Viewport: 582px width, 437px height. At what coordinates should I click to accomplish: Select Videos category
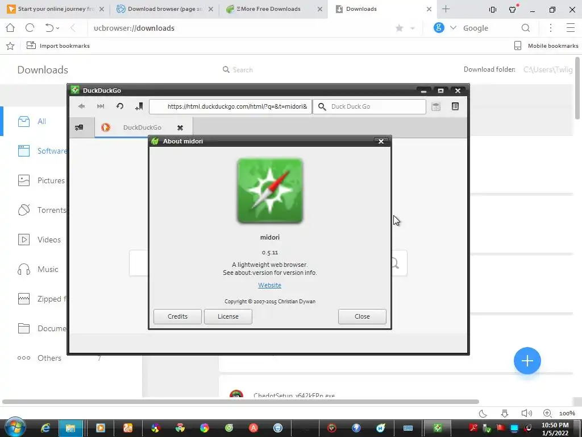tap(49, 240)
